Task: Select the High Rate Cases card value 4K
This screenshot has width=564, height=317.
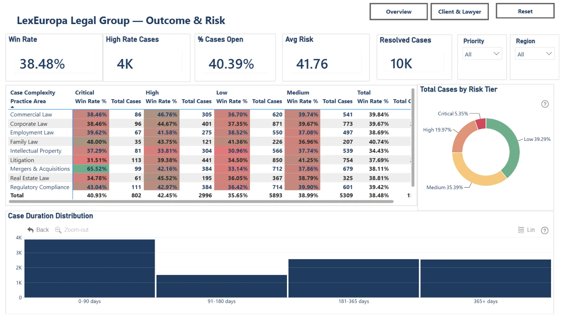Action: 125,64
